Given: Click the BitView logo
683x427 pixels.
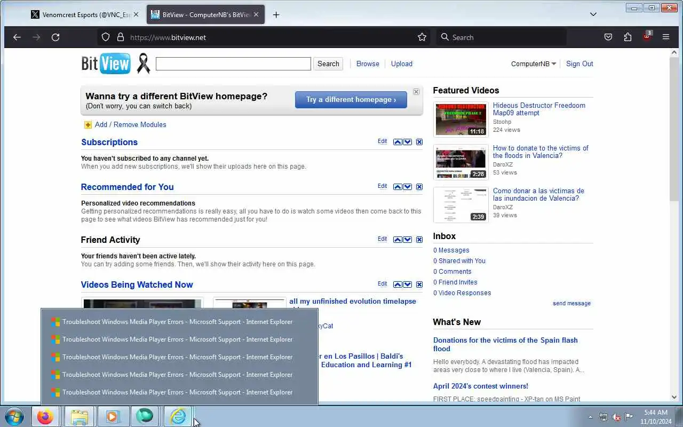Looking at the screenshot, I should (106, 64).
